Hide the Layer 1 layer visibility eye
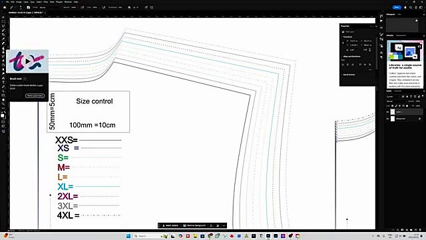This screenshot has height=240, width=426. [387, 112]
